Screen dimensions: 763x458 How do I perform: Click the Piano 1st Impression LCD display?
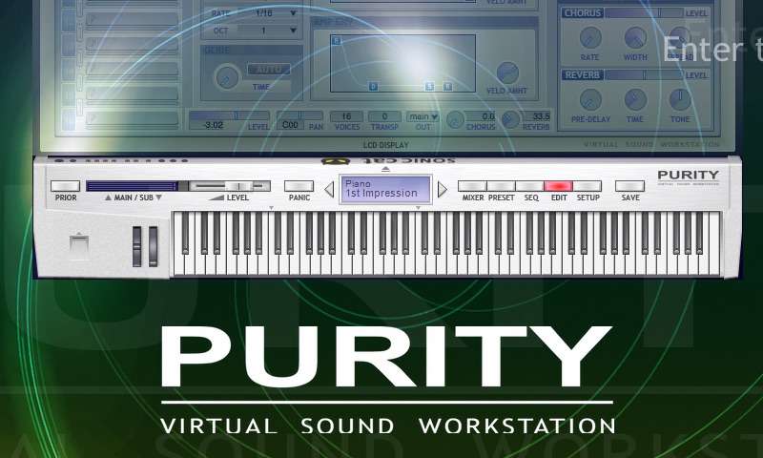[385, 189]
